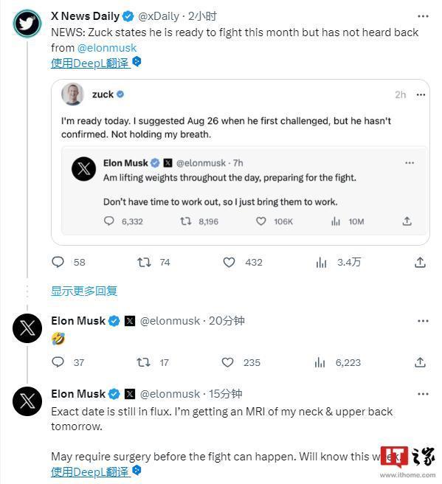Open the @elonmusk mention link
442x484 pixels.
[107, 48]
